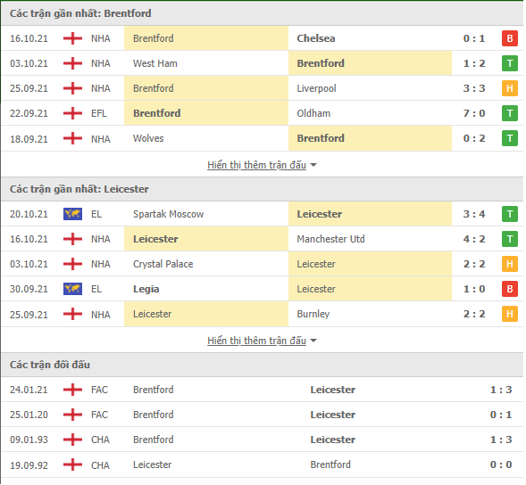Screen dimensions: 526x485
Task: Click the orange H badge for Brentford vs Liverpool
Action: [511, 88]
